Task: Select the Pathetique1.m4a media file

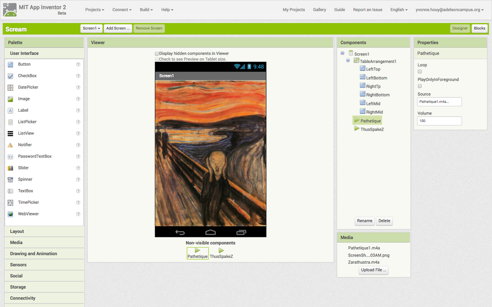Action: (x=364, y=248)
